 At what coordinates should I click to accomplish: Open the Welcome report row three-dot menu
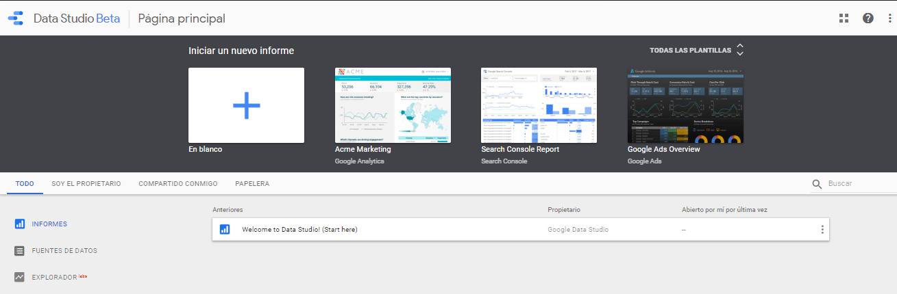tap(822, 230)
